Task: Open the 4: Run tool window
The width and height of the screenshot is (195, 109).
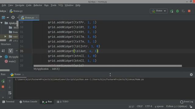Action: coord(47,102)
